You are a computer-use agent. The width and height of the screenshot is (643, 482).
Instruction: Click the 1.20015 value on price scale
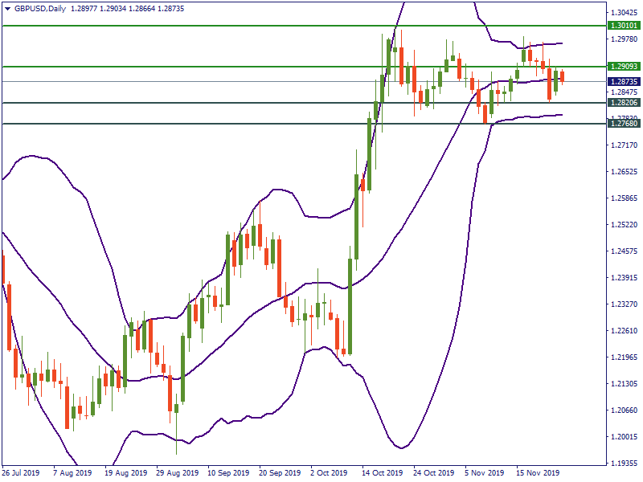[x=624, y=437]
